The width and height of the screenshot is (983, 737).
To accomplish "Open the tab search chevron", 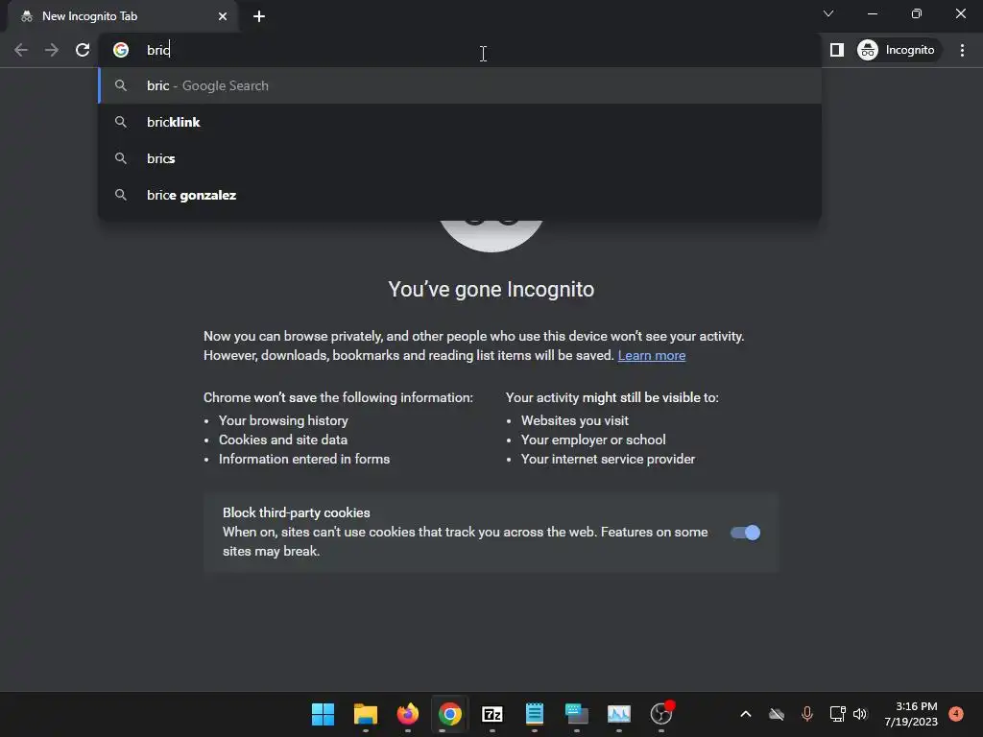I will pyautogui.click(x=828, y=13).
